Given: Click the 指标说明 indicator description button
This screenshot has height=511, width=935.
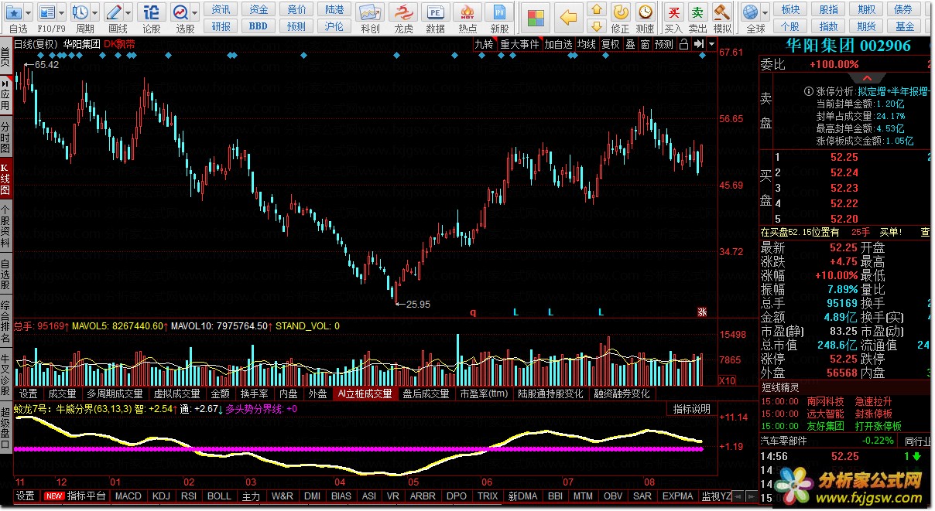Looking at the screenshot, I should pyautogui.click(x=691, y=409).
